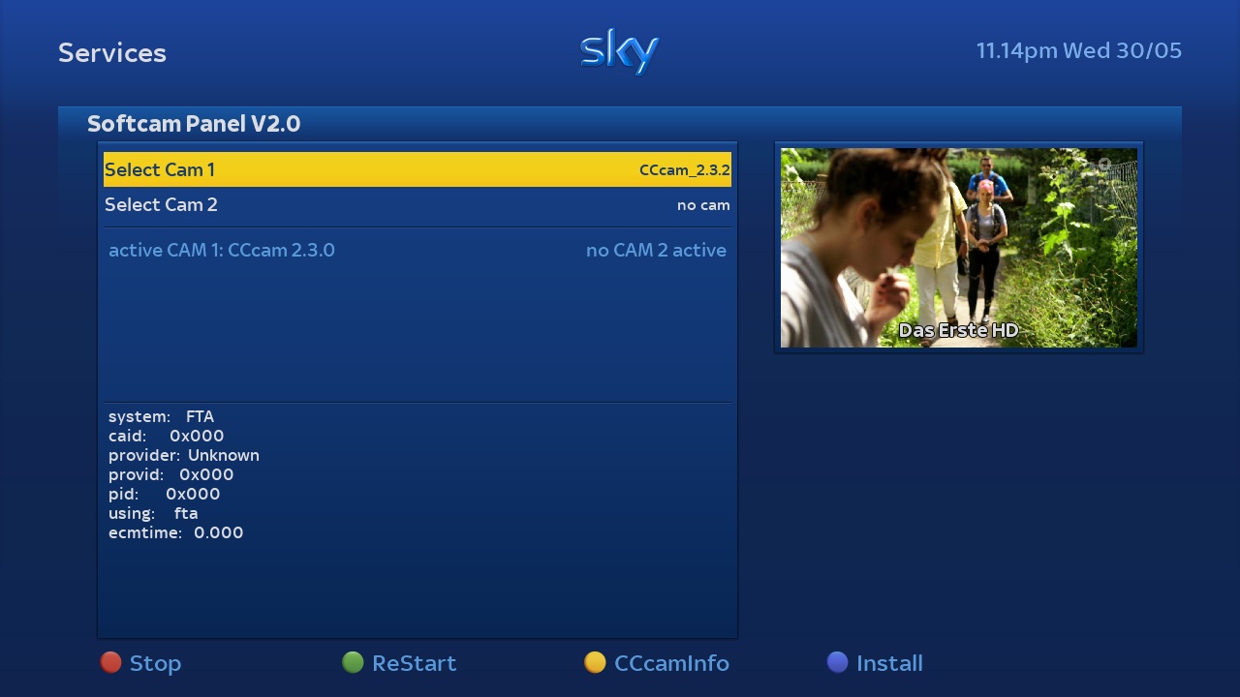1240x697 pixels.
Task: Select the Cam 1 highlighted row
Action: pos(418,169)
